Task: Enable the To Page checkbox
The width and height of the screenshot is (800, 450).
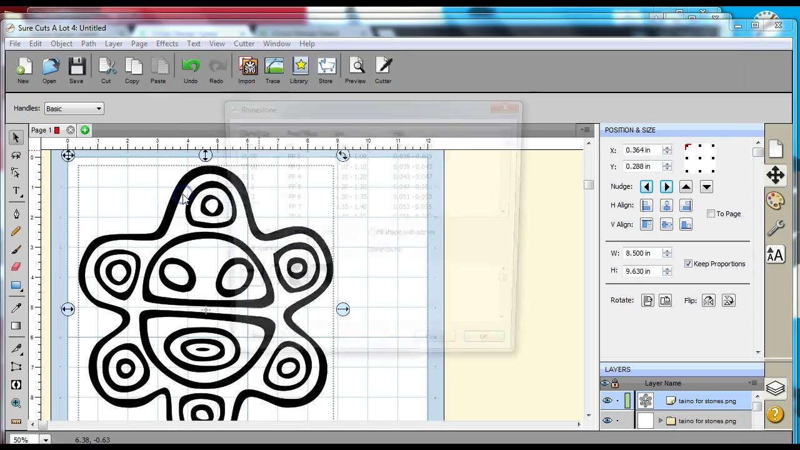Action: tap(711, 214)
